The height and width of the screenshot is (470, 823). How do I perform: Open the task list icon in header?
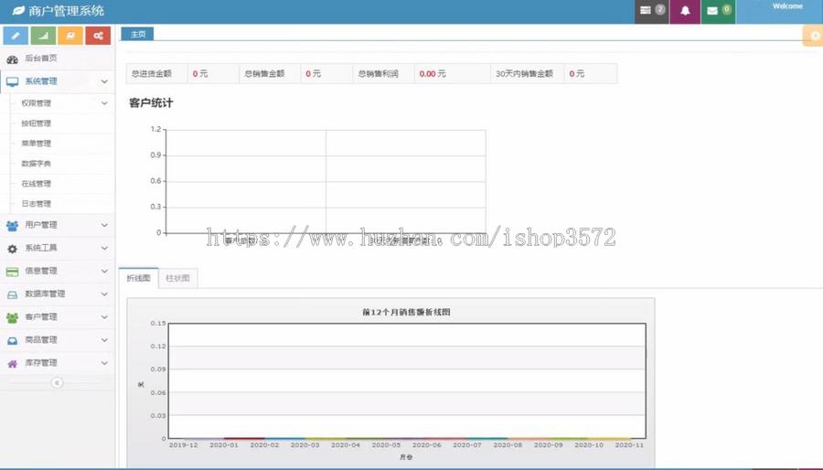(645, 10)
